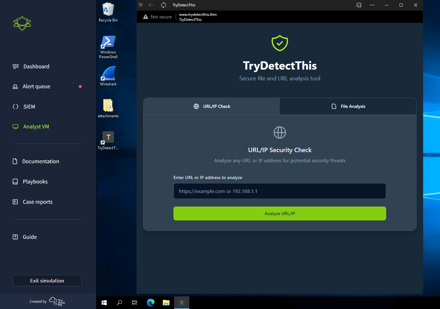Image resolution: width=440 pixels, height=309 pixels.
Task: Click the large globe icon above URL/IP Security Check
Action: [x=280, y=133]
